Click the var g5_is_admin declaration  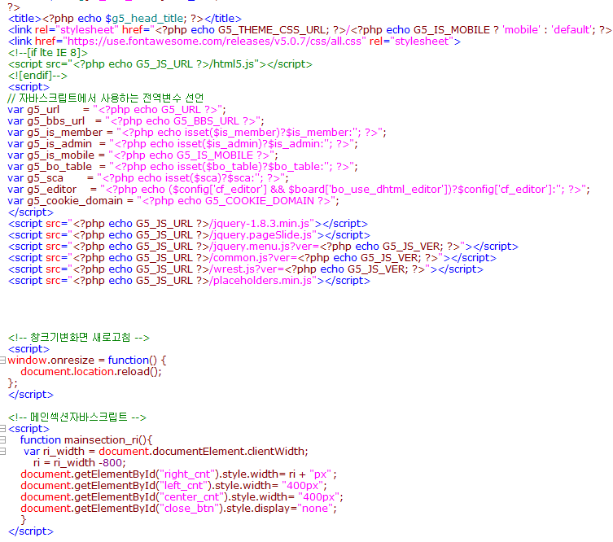point(182,144)
